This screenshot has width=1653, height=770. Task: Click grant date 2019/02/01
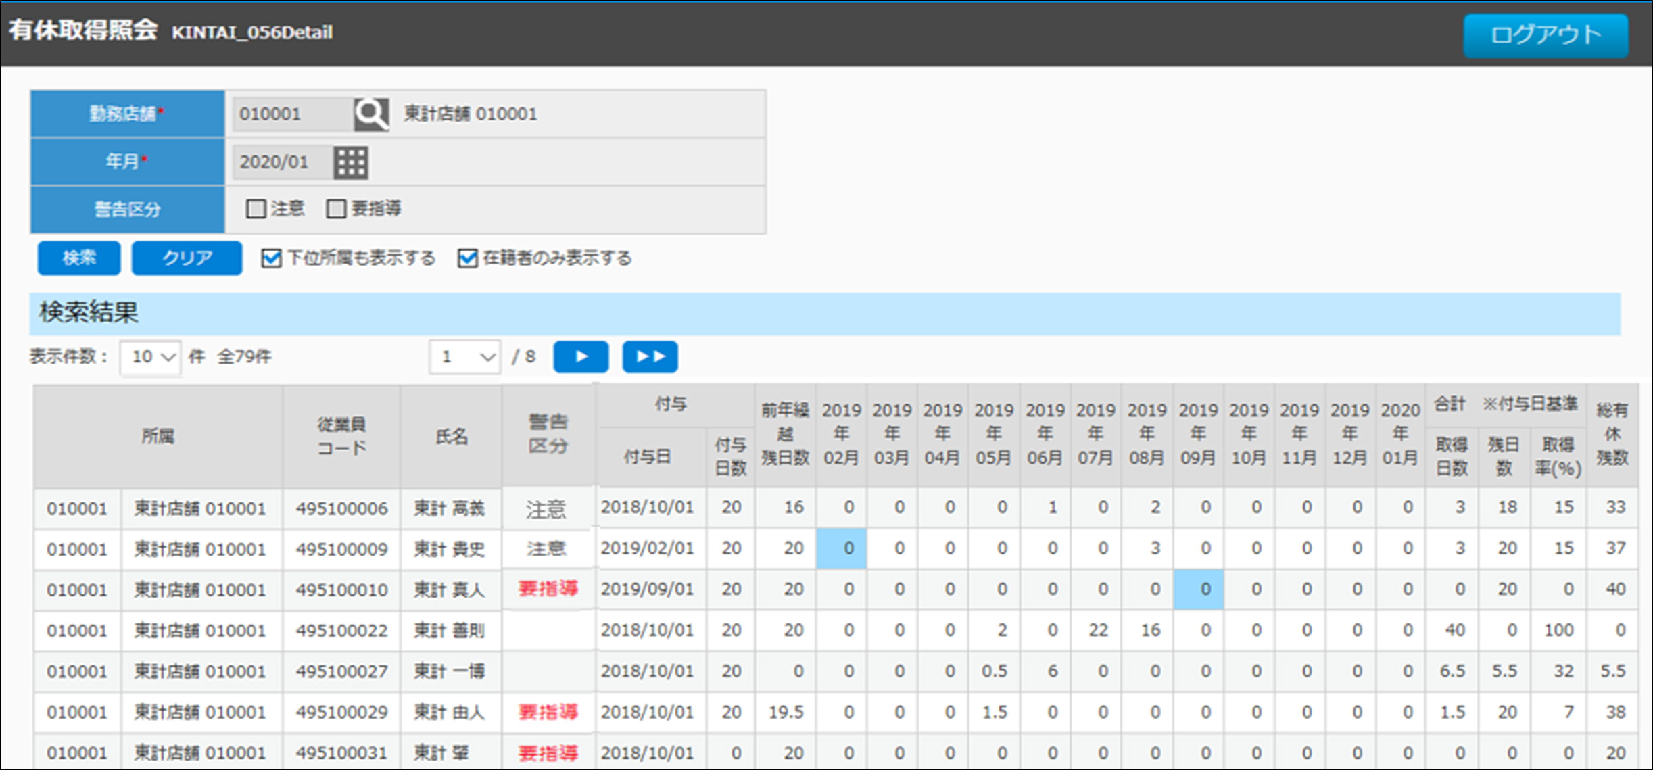648,548
